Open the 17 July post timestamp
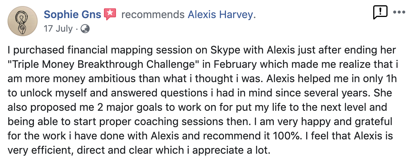This screenshot has height=162, width=409. click(x=58, y=29)
